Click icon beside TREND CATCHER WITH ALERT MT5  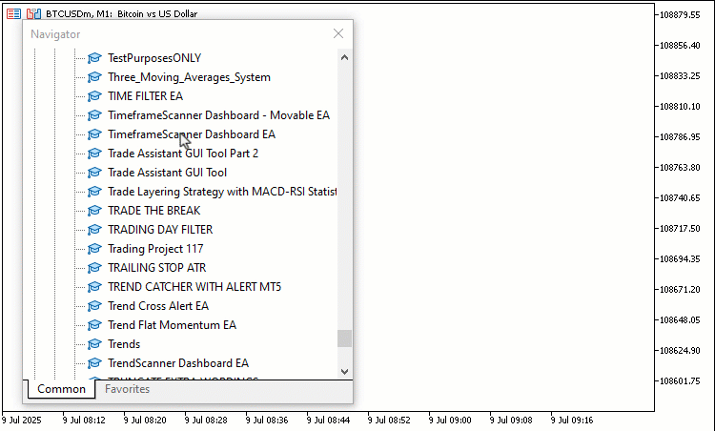click(x=94, y=287)
